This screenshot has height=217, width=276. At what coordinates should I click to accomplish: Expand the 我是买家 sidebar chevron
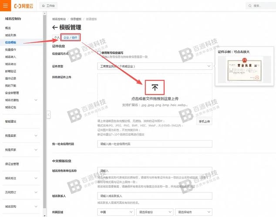click(36, 150)
